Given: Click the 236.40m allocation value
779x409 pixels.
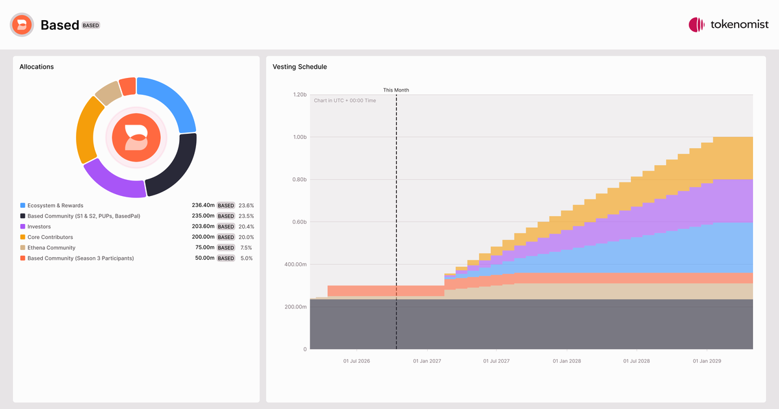Looking at the screenshot, I should click(203, 206).
